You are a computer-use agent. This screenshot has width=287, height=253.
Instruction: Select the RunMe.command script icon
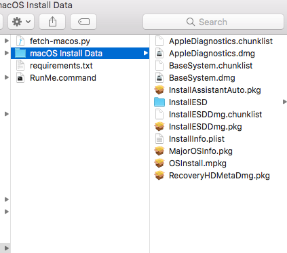click(20, 78)
